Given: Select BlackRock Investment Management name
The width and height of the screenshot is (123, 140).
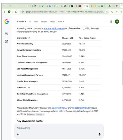Looking at the screenshot, I should [32, 94].
